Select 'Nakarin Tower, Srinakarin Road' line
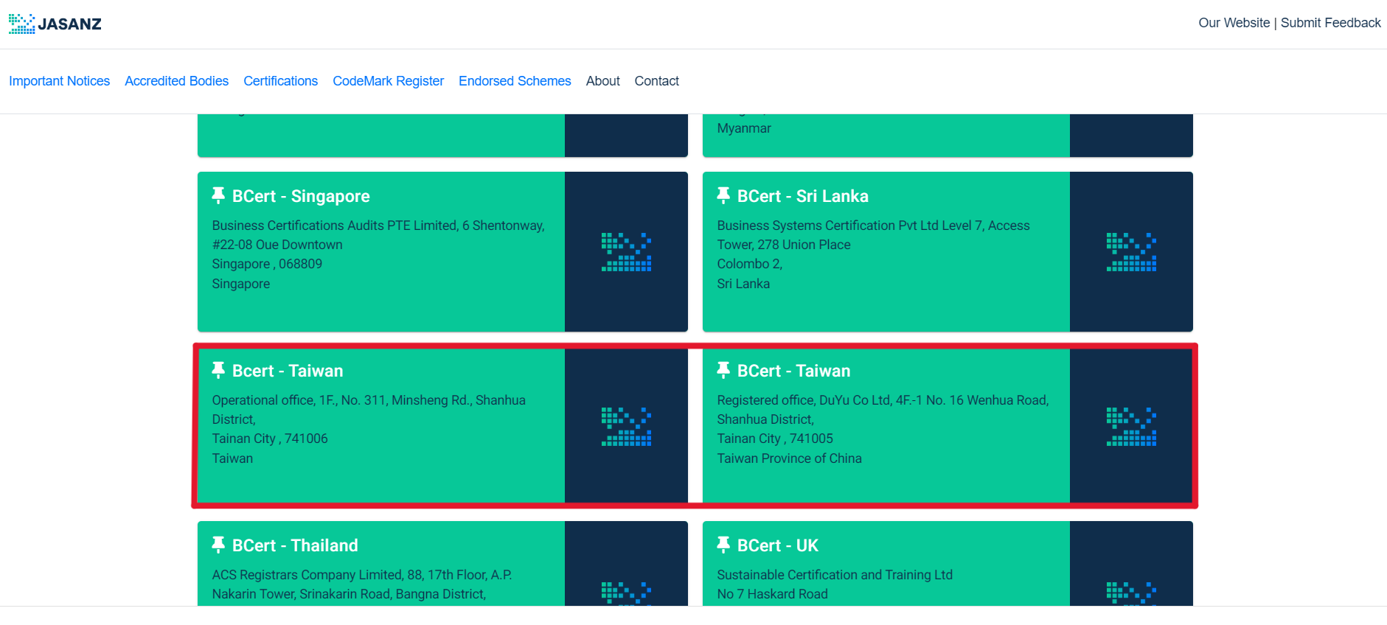Viewport: 1387px width, 625px height. [x=349, y=594]
